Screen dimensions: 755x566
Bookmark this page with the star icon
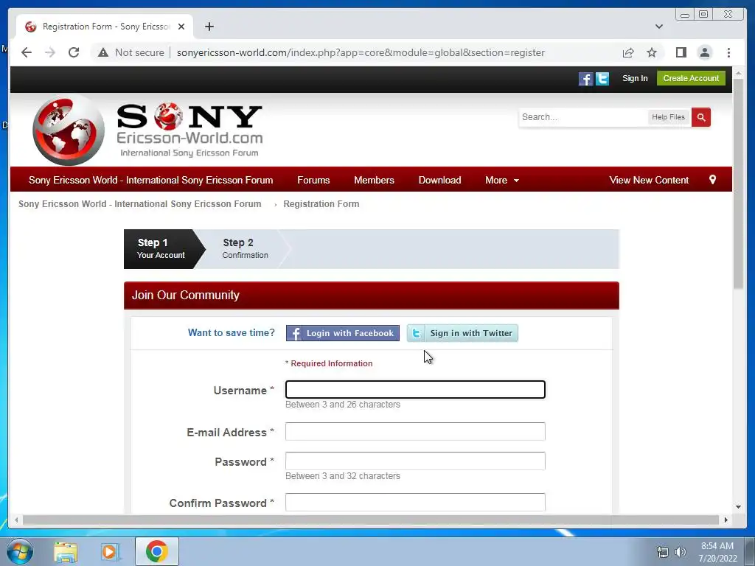[x=652, y=52]
